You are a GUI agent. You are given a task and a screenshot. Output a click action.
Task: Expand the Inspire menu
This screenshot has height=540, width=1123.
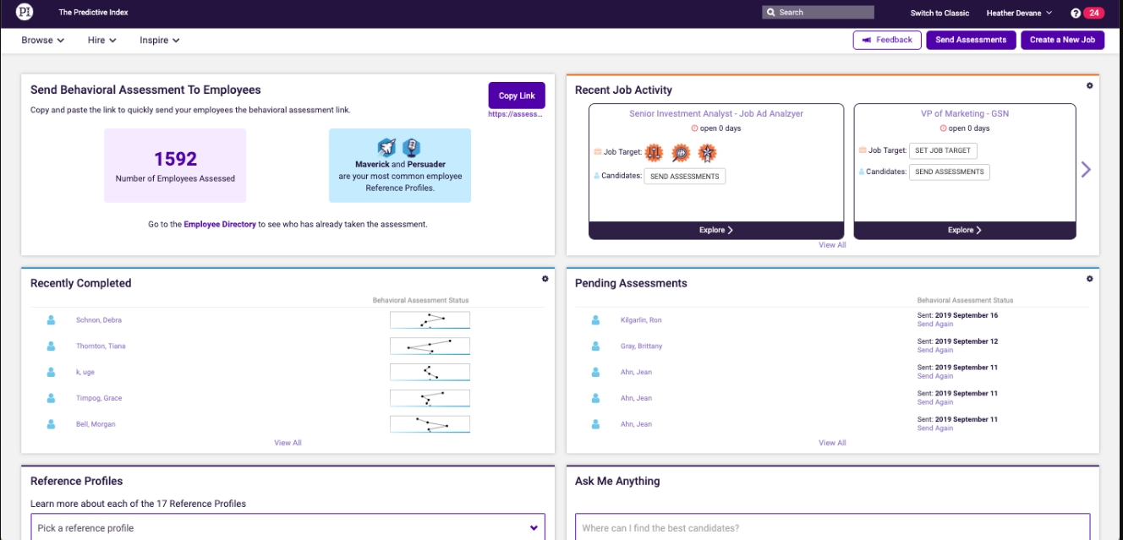coord(160,40)
